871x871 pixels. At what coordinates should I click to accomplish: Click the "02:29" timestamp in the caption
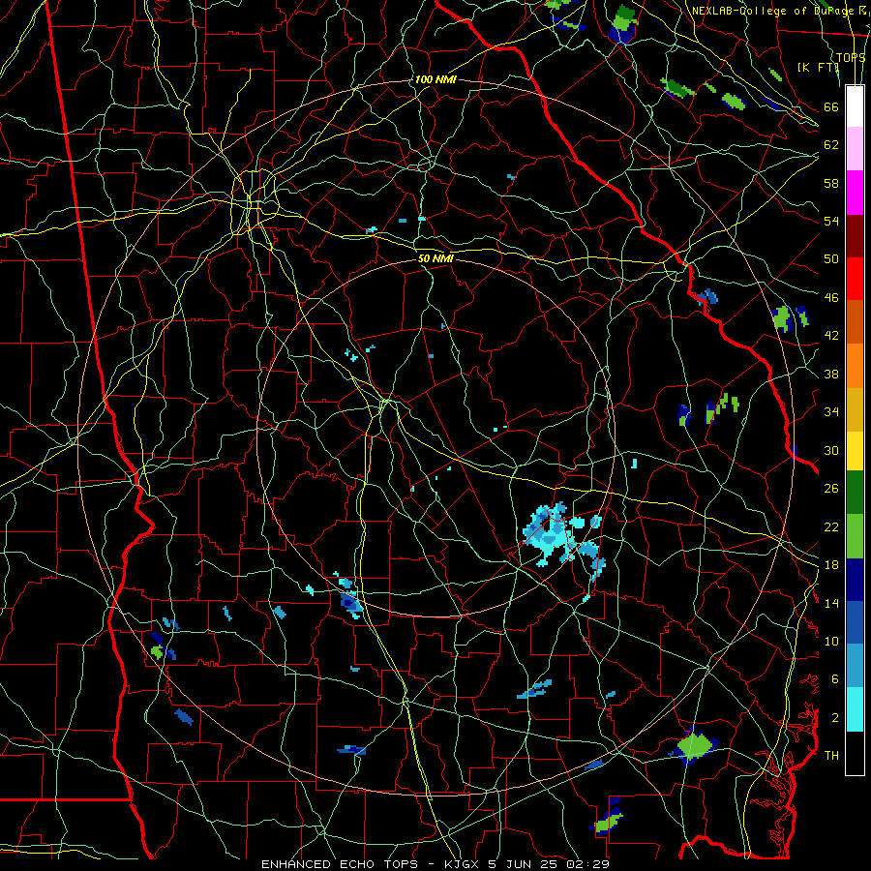pos(588,864)
